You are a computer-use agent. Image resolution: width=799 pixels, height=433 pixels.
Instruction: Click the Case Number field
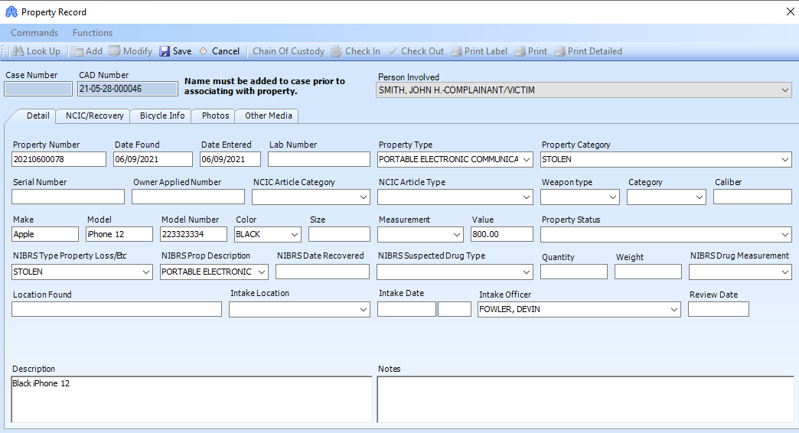coord(38,89)
